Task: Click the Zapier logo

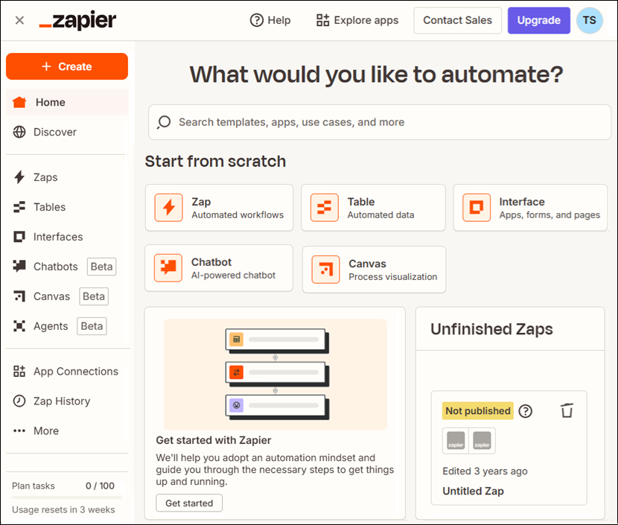Action: click(x=77, y=21)
